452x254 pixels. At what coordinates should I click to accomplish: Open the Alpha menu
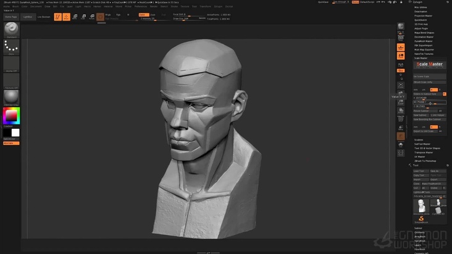coord(6,6)
